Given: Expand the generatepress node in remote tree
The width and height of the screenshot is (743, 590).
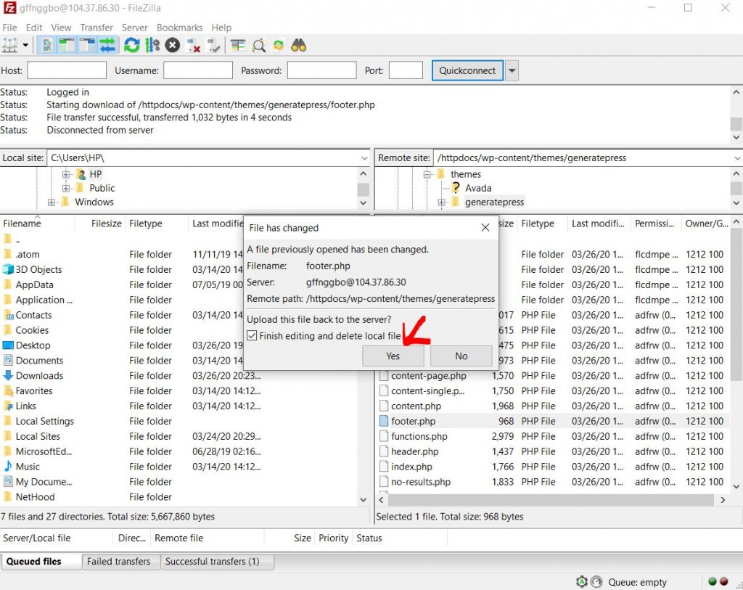Looking at the screenshot, I should tap(441, 202).
